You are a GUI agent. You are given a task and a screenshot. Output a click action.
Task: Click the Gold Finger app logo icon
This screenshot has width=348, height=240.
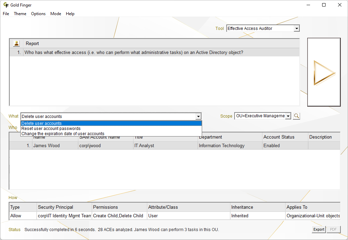click(x=6, y=5)
